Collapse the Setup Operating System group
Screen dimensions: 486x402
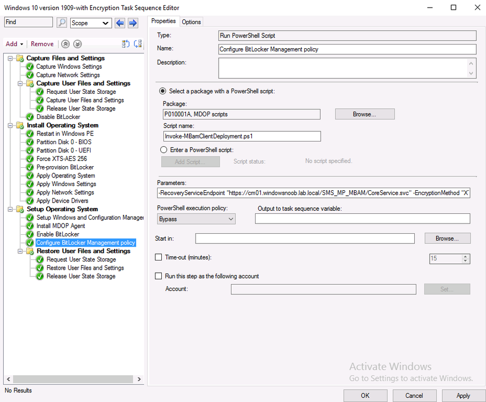pos(10,209)
